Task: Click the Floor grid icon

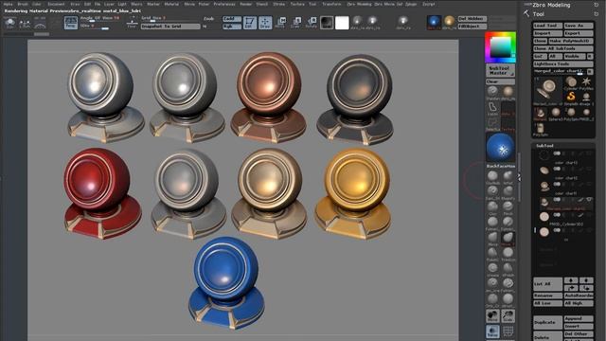Action: [x=133, y=22]
